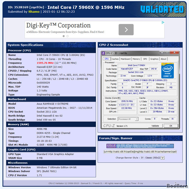Click the banner URL code field

[x=140, y=152]
